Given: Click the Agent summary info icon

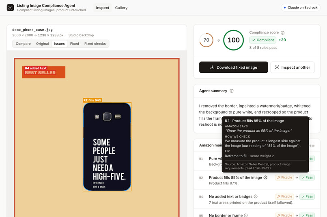Looking at the screenshot, I should (x=232, y=91).
